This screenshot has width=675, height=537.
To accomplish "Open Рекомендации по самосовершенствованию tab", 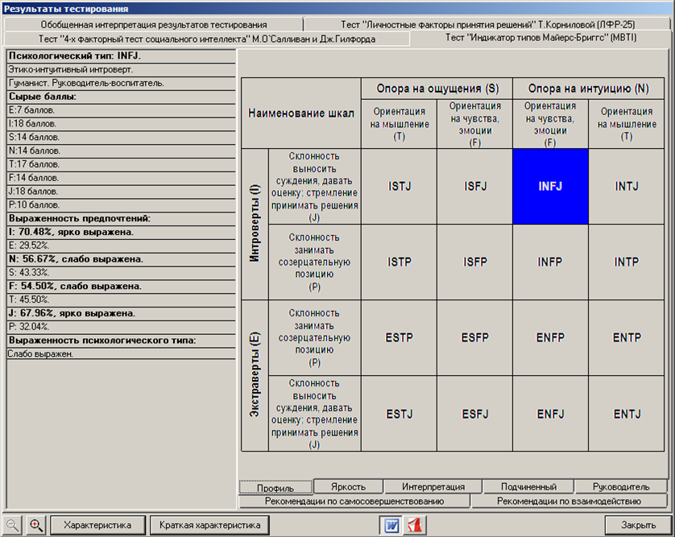I will (x=354, y=501).
